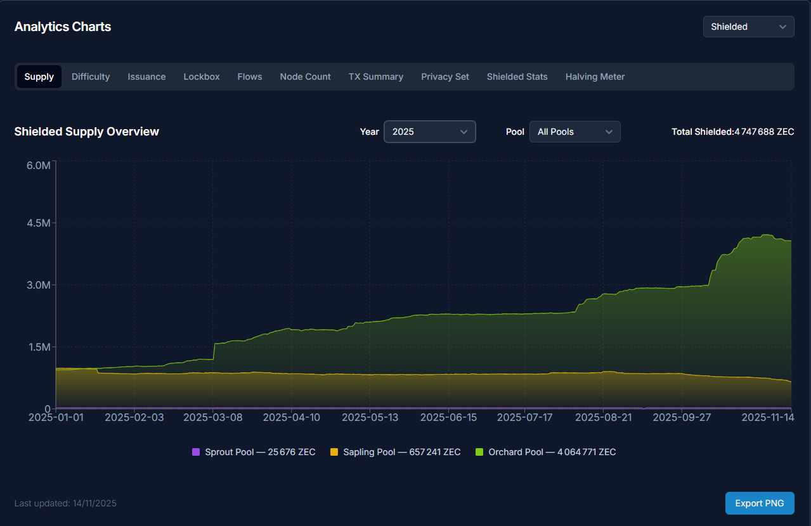The height and width of the screenshot is (526, 811).
Task: Click the Last updated: 14/11/2025 text
Action: [65, 503]
